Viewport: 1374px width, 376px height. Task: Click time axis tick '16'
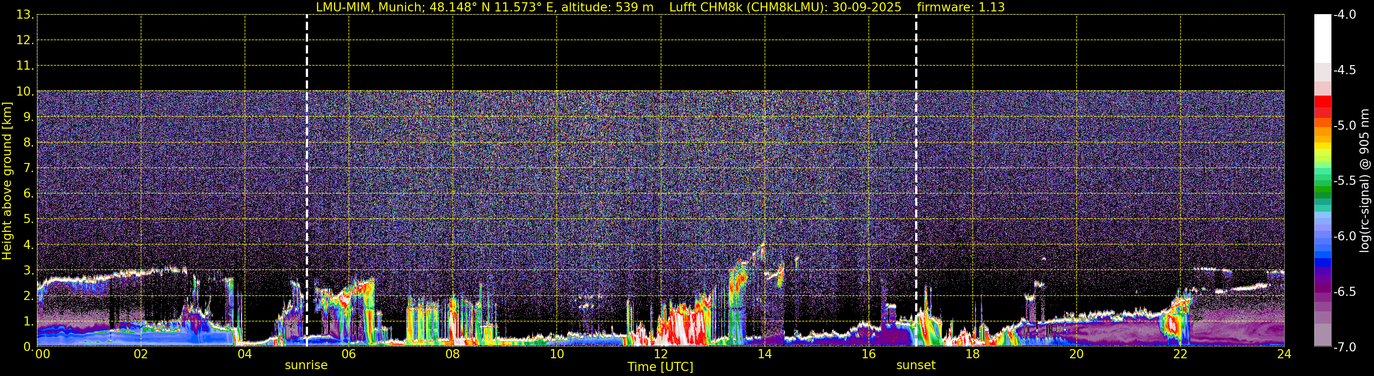pyautogui.click(x=868, y=354)
